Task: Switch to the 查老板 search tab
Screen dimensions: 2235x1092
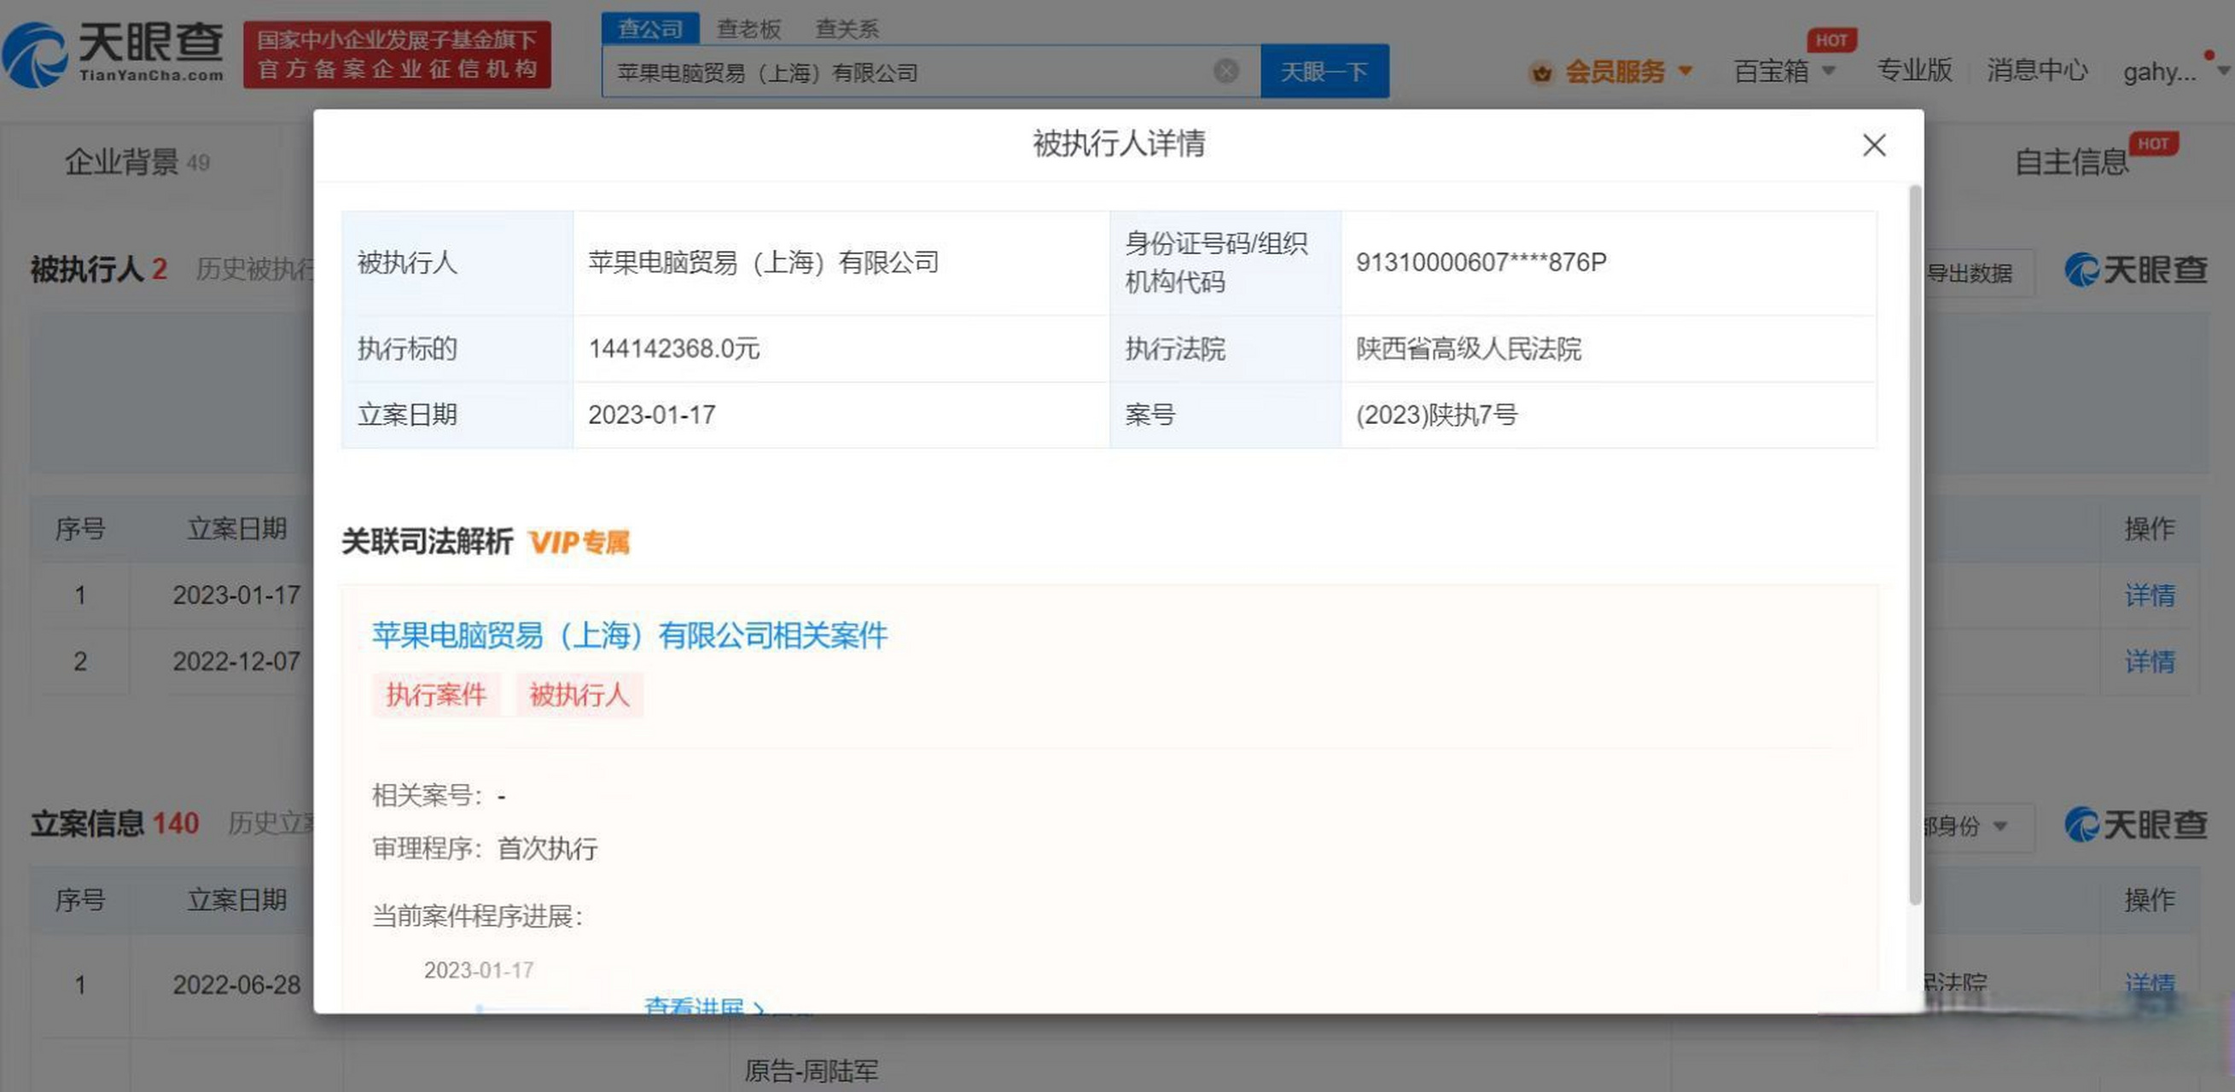Action: click(x=748, y=29)
